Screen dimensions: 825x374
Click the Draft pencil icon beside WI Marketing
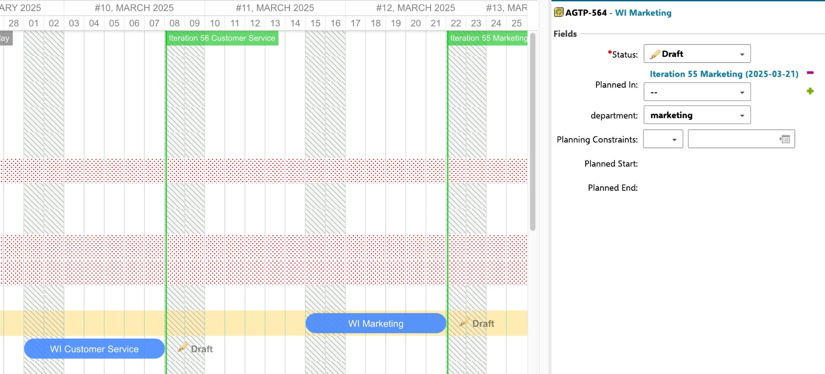[x=464, y=323]
